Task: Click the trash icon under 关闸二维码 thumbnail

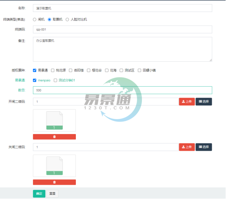Action: point(54,182)
